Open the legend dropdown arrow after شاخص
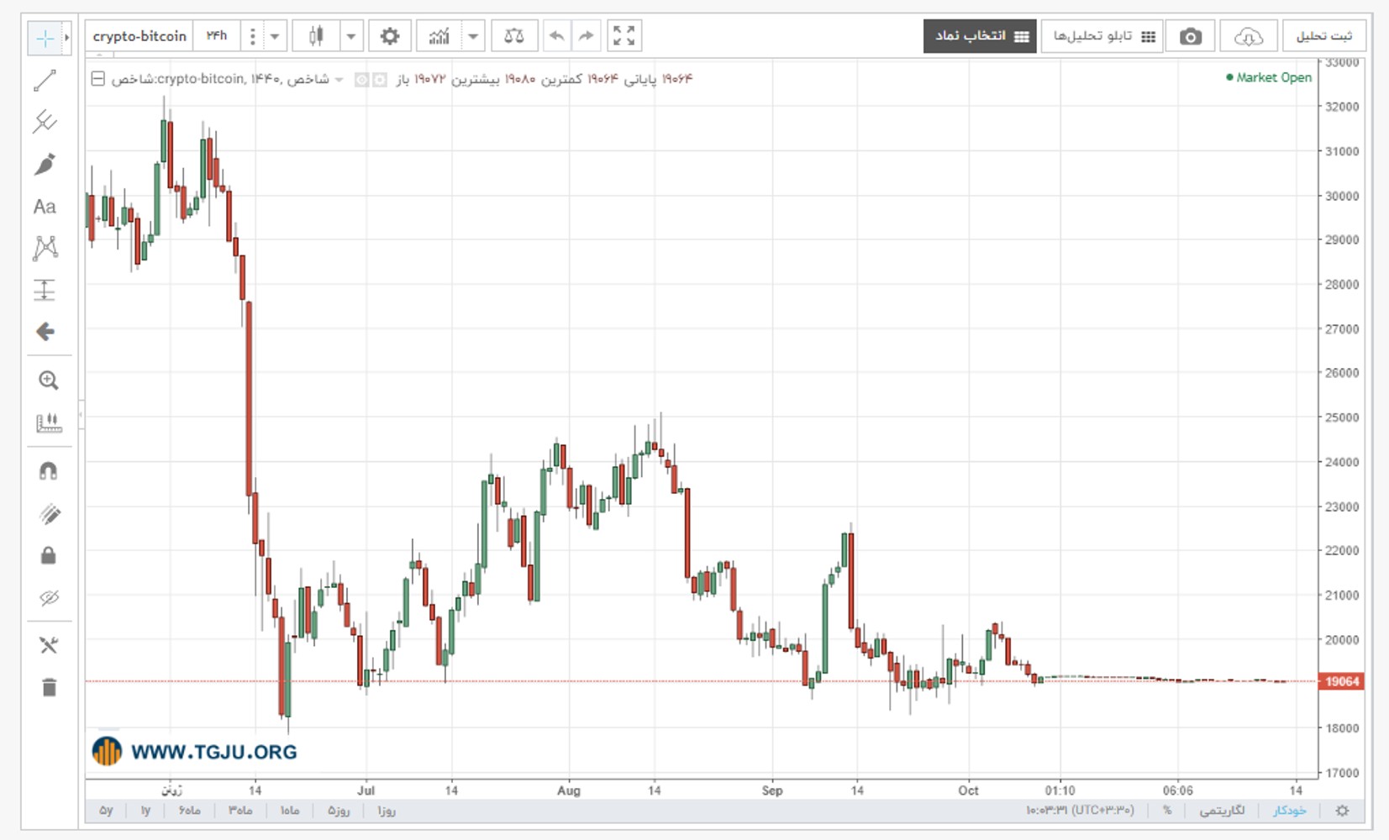Screen dimensions: 1389x840 pos(339,79)
